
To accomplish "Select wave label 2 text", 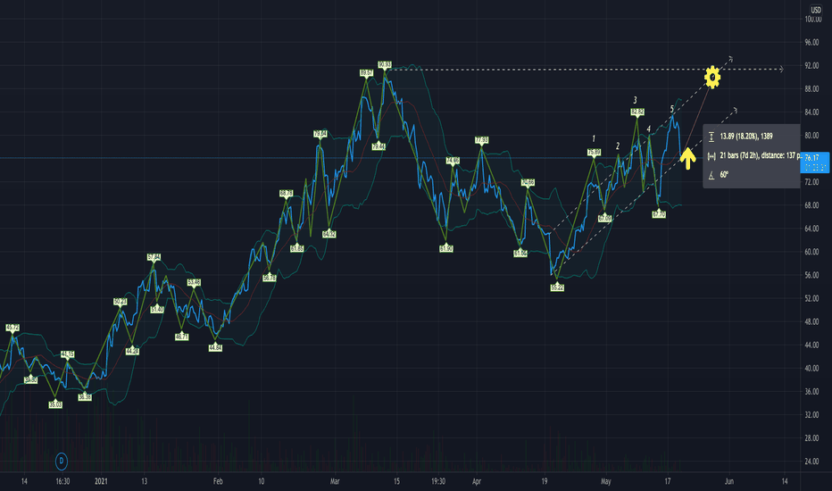I will [x=618, y=146].
